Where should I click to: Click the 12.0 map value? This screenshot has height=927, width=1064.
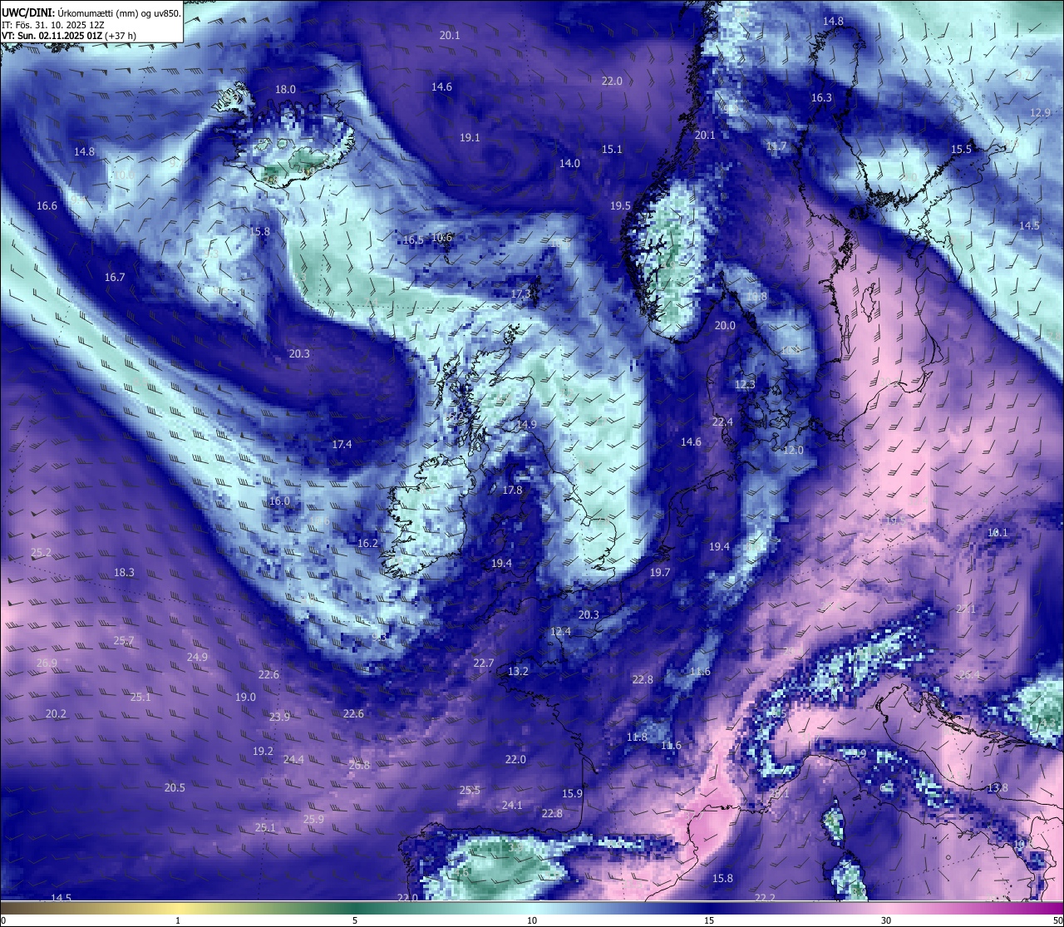pyautogui.click(x=794, y=450)
